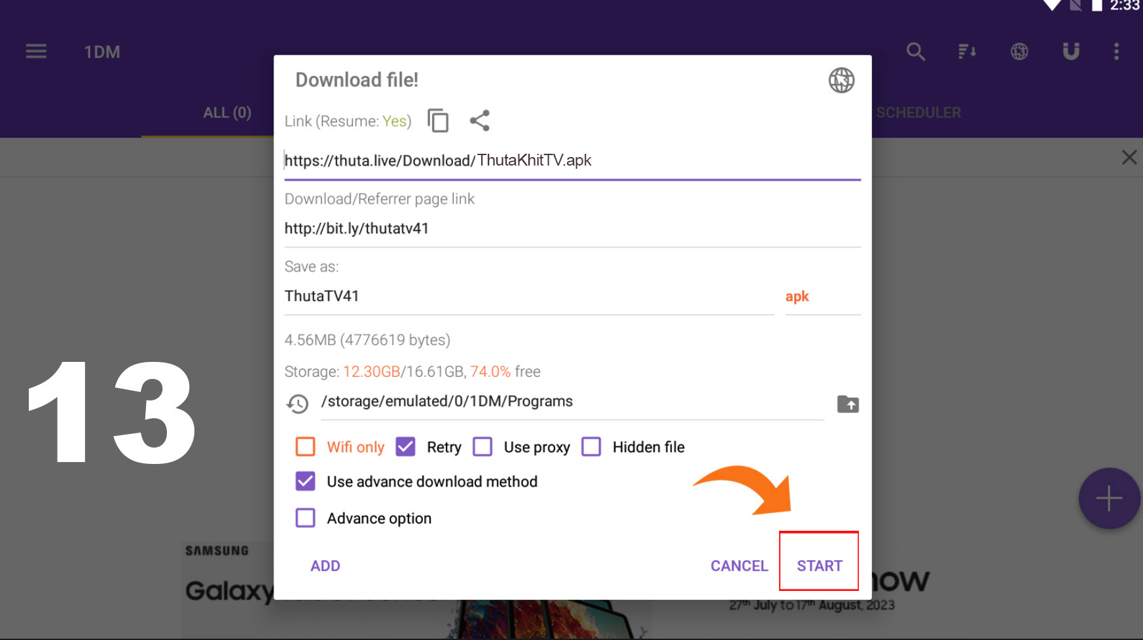Tap the 1DM app title
The width and height of the screenshot is (1143, 640).
pos(102,52)
